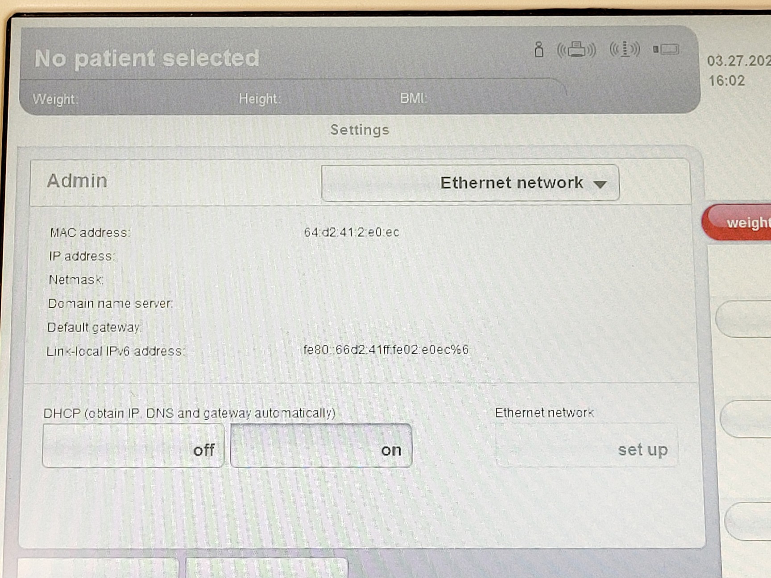The width and height of the screenshot is (771, 578).
Task: Click the Link-local IPv6 address value
Action: tap(386, 350)
